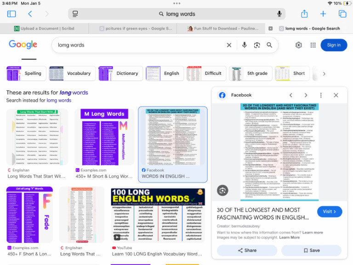Share the image with Share button
This screenshot has height=265, width=353.
tap(247, 250)
